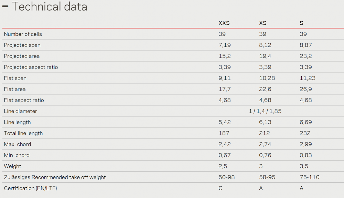Click the Weight row label
344x198 pixels.
coord(12,166)
